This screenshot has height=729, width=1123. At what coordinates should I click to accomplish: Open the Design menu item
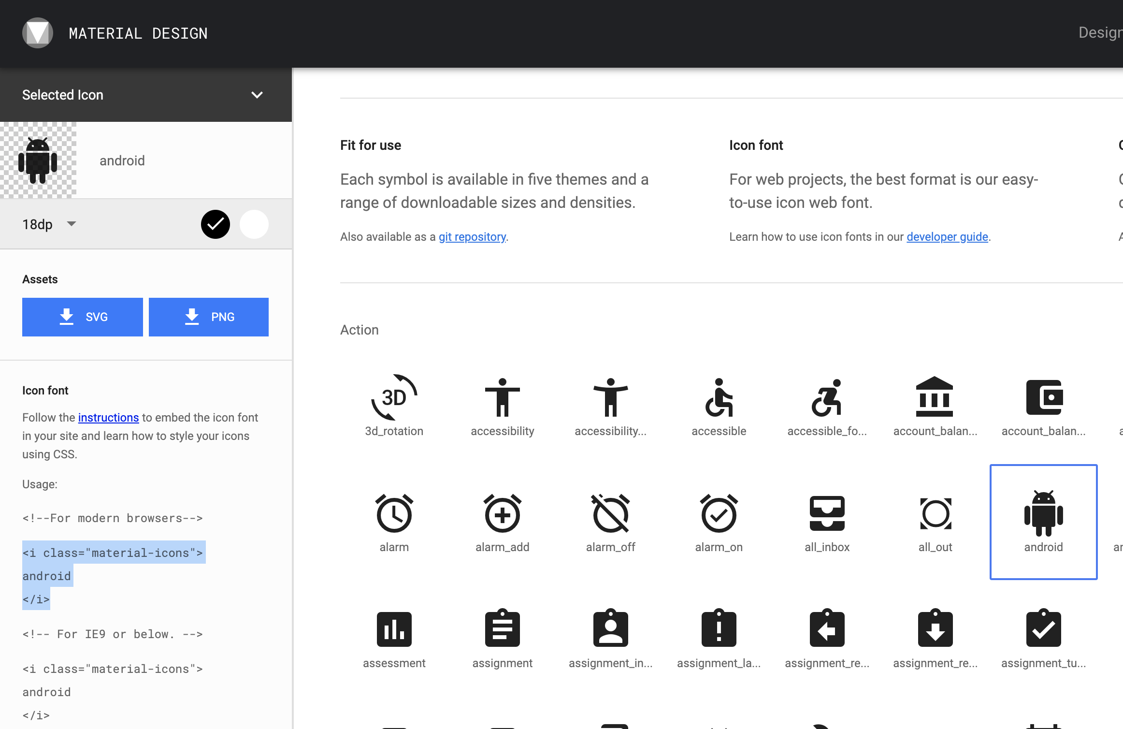click(x=1100, y=33)
